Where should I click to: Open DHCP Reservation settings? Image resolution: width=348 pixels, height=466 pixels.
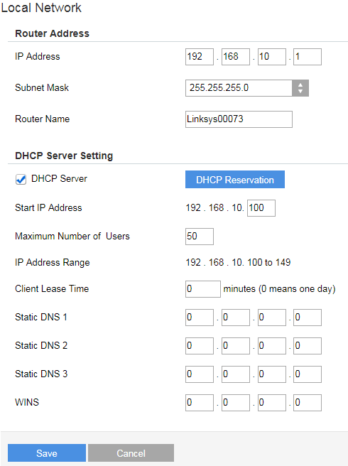tap(235, 180)
